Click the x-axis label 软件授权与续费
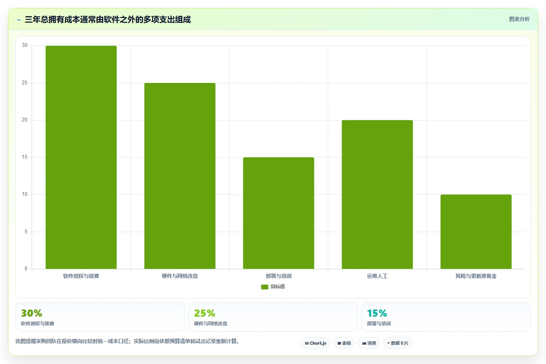The image size is (546, 364). click(81, 276)
